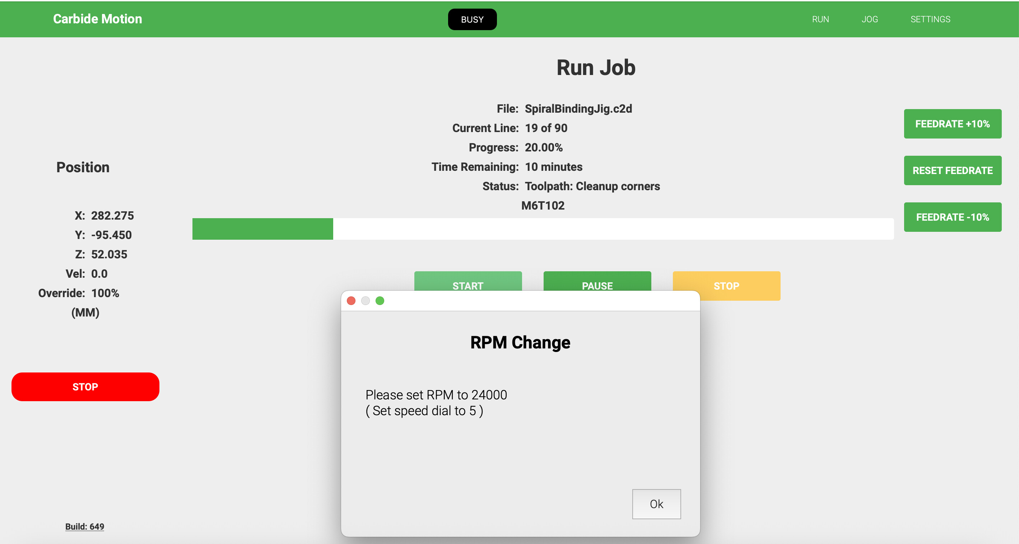Close the RPM Change dialog window
1019x544 pixels.
click(351, 301)
